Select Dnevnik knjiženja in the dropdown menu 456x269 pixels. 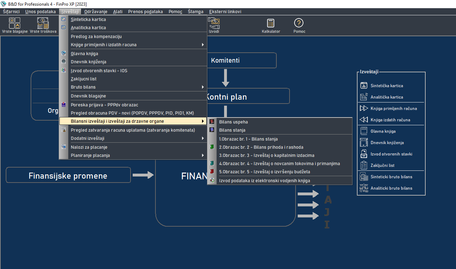click(133, 62)
